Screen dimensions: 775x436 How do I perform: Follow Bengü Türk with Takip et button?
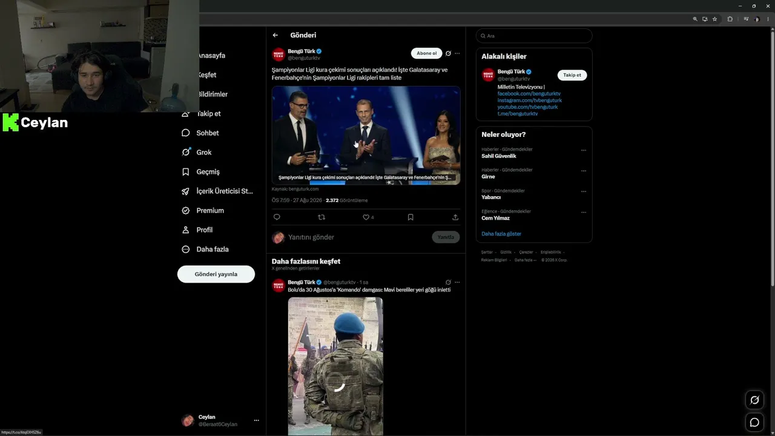[x=572, y=75]
